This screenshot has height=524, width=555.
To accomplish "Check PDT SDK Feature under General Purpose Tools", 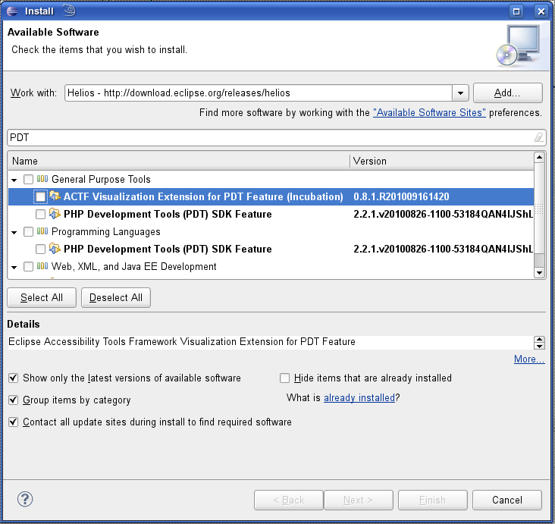I will point(40,214).
